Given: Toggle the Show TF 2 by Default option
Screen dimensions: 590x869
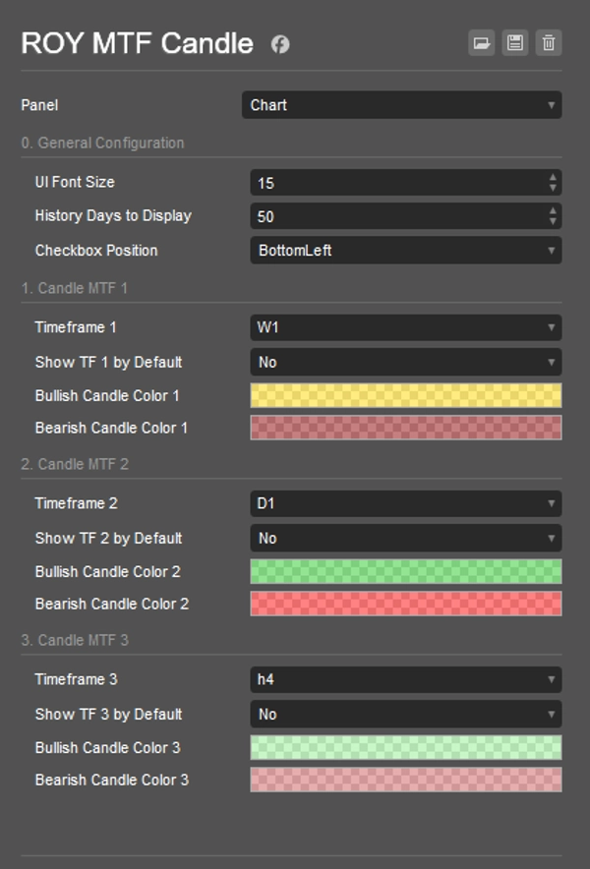Looking at the screenshot, I should click(x=405, y=538).
